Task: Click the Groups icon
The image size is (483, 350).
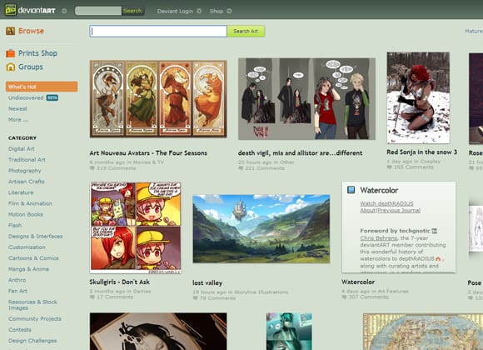Action: pos(11,67)
